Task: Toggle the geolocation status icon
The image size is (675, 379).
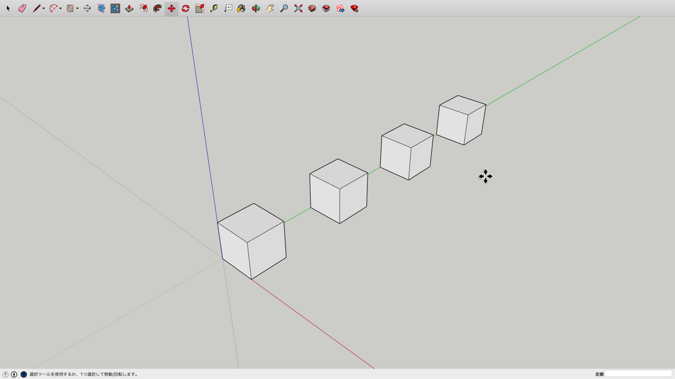Action: [x=5, y=374]
